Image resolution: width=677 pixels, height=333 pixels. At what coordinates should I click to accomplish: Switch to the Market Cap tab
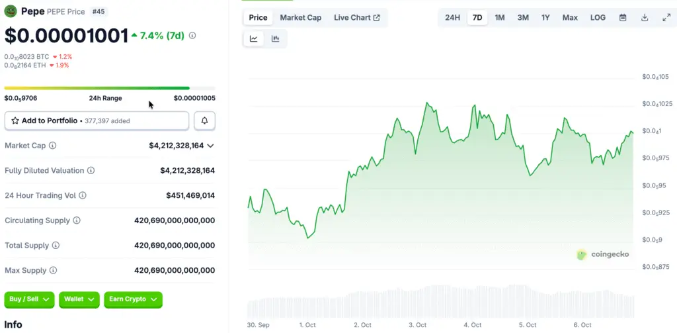pos(300,18)
